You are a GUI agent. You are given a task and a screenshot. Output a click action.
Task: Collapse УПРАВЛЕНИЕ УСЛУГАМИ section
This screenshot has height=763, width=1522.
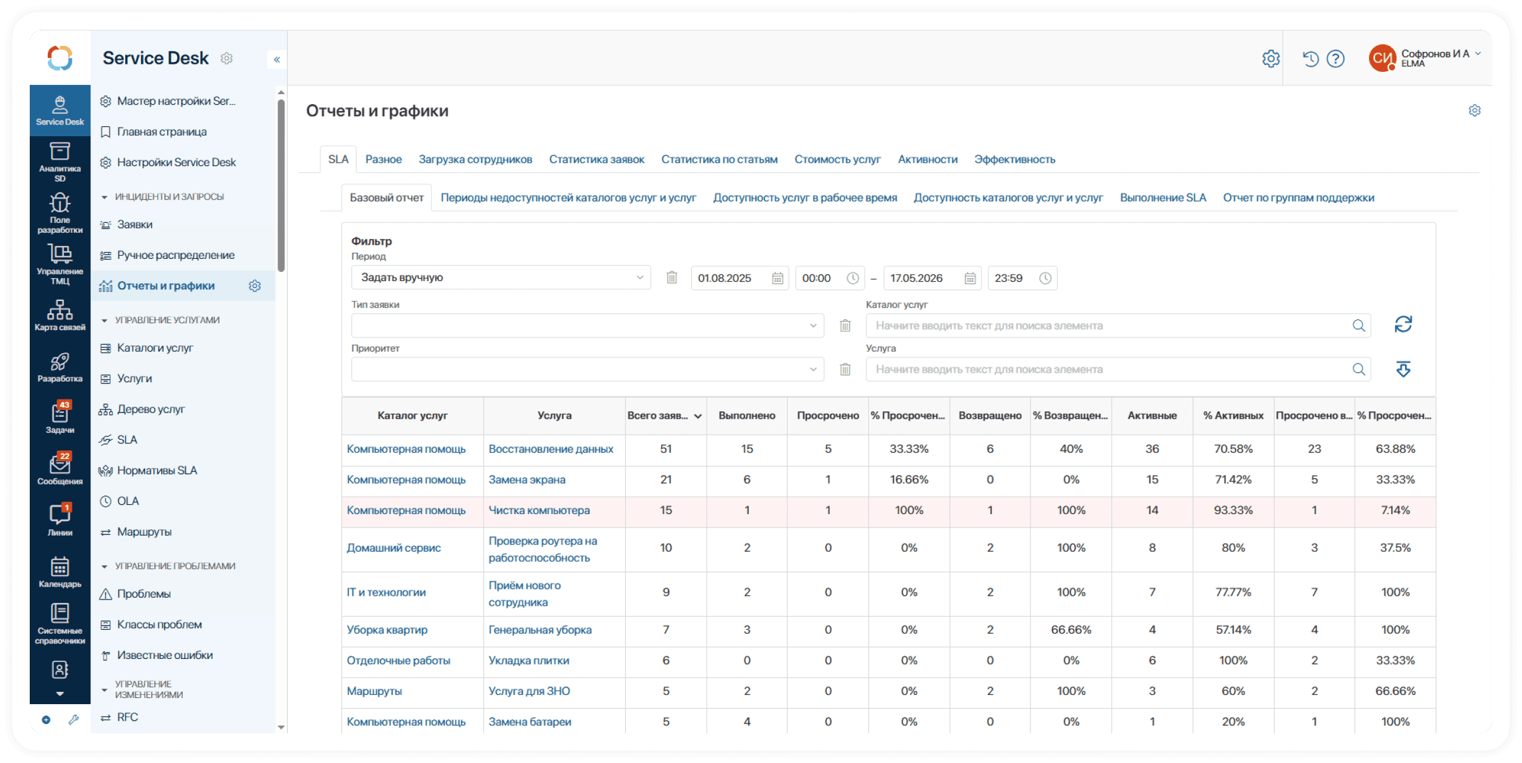pos(104,320)
